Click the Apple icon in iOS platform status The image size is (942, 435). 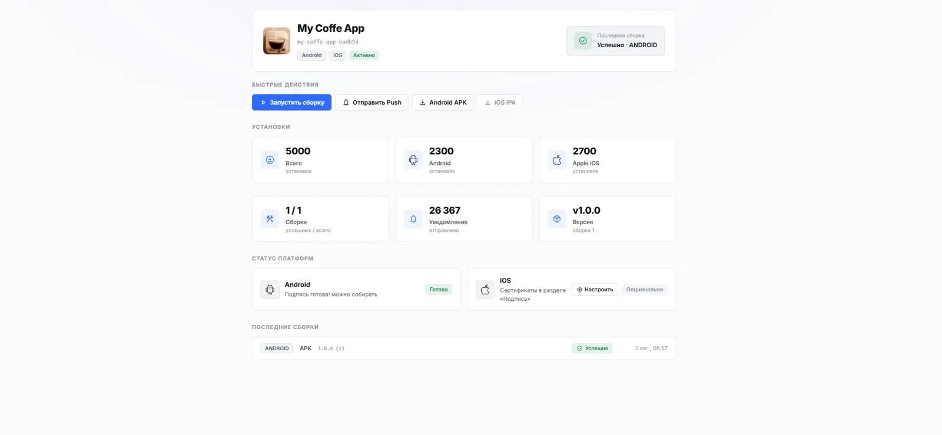(485, 289)
